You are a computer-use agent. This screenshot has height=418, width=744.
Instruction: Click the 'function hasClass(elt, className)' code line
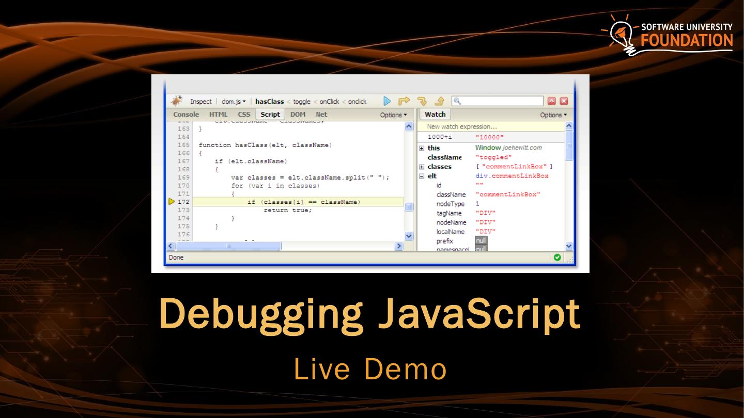click(265, 145)
